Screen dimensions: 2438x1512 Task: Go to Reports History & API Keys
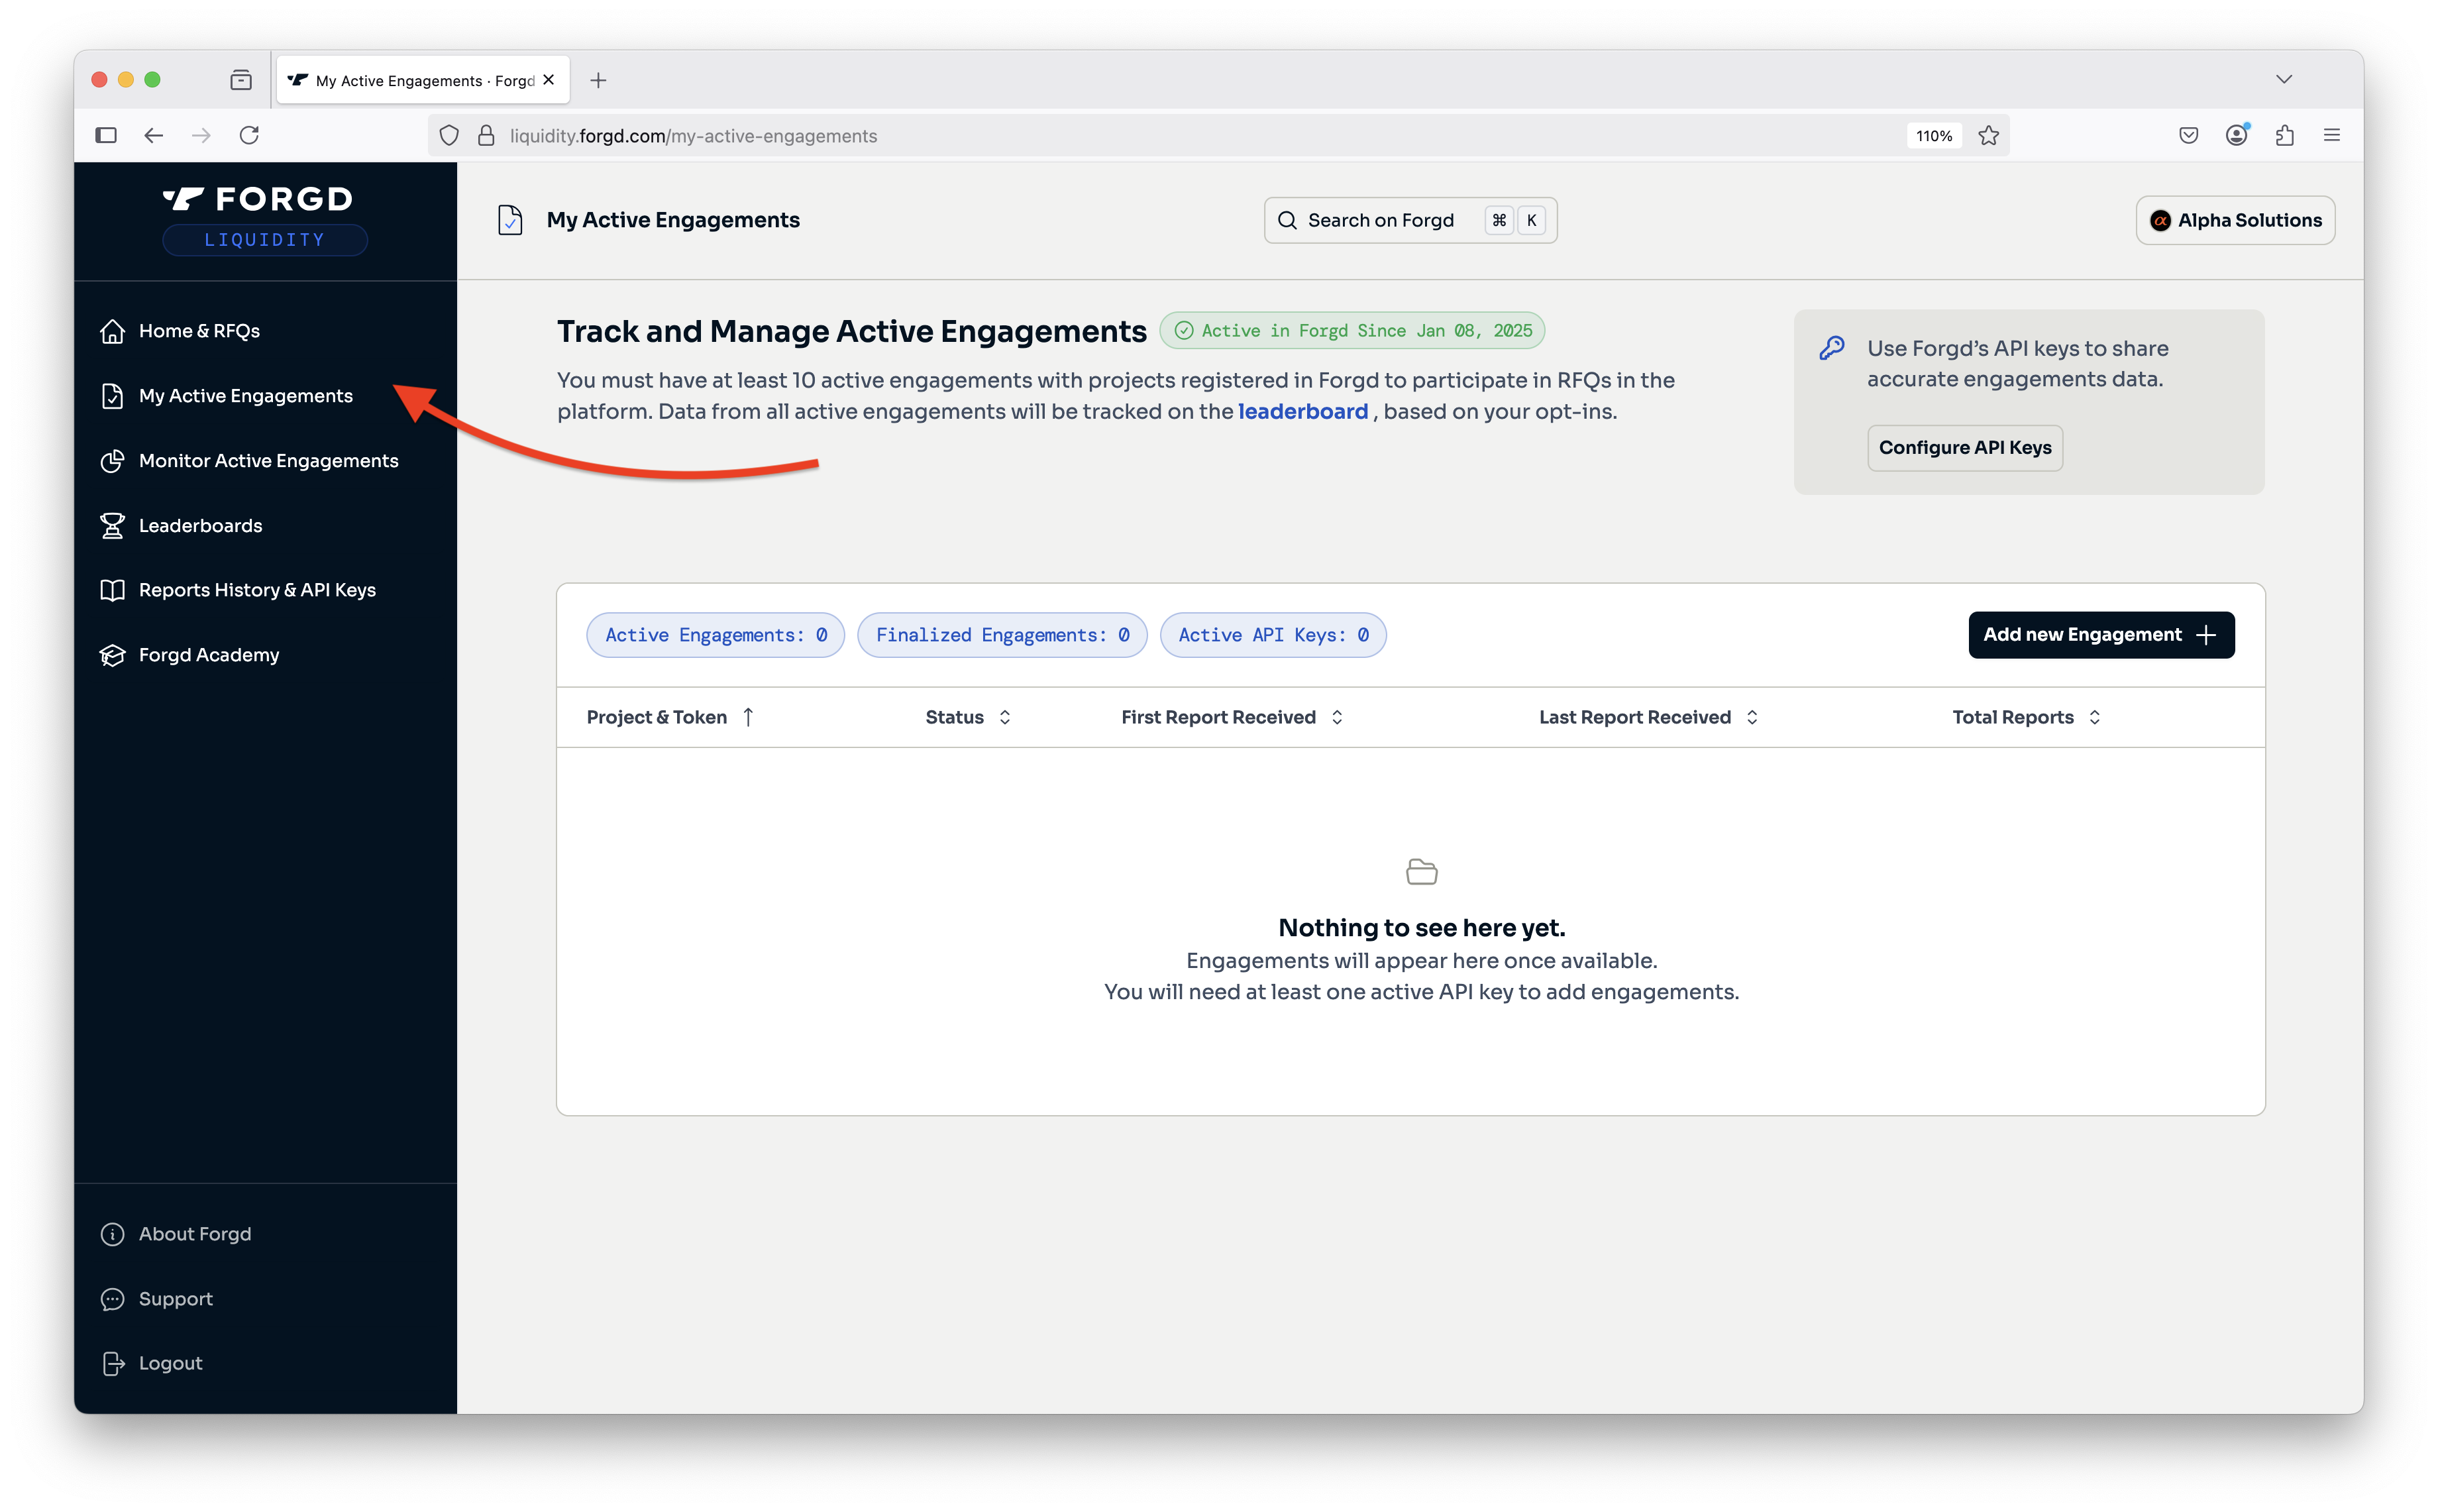point(257,590)
